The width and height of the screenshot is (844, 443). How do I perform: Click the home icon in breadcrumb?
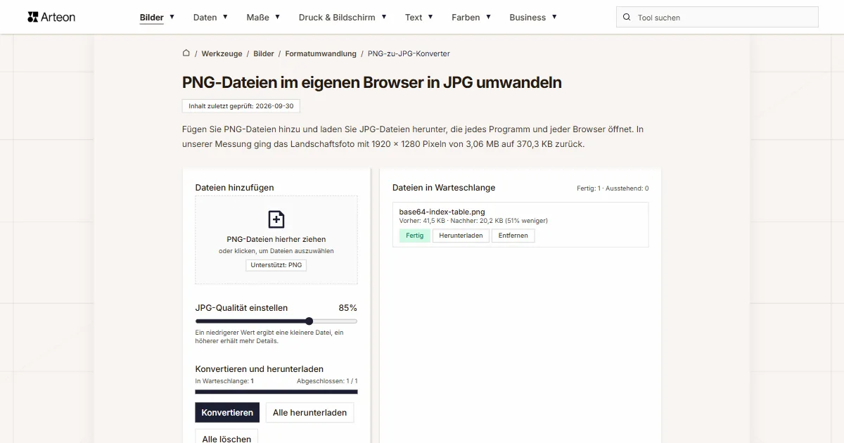point(186,53)
